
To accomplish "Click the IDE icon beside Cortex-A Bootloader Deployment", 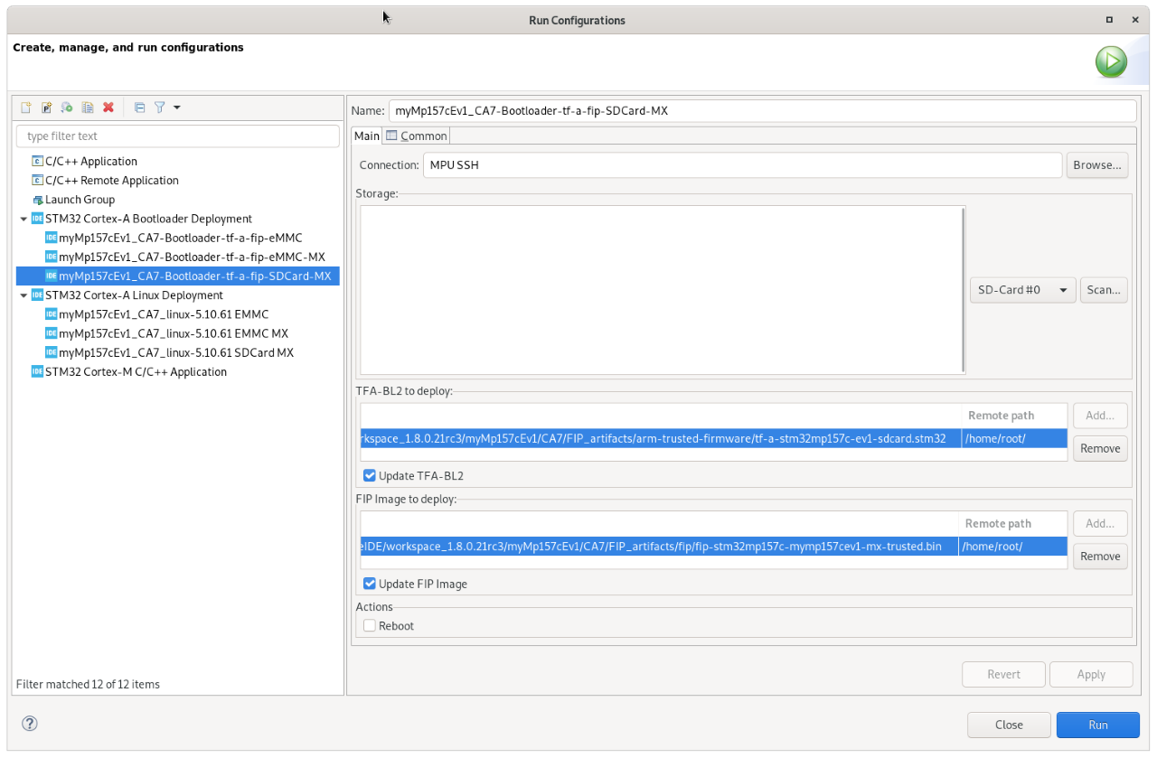I will [x=37, y=219].
